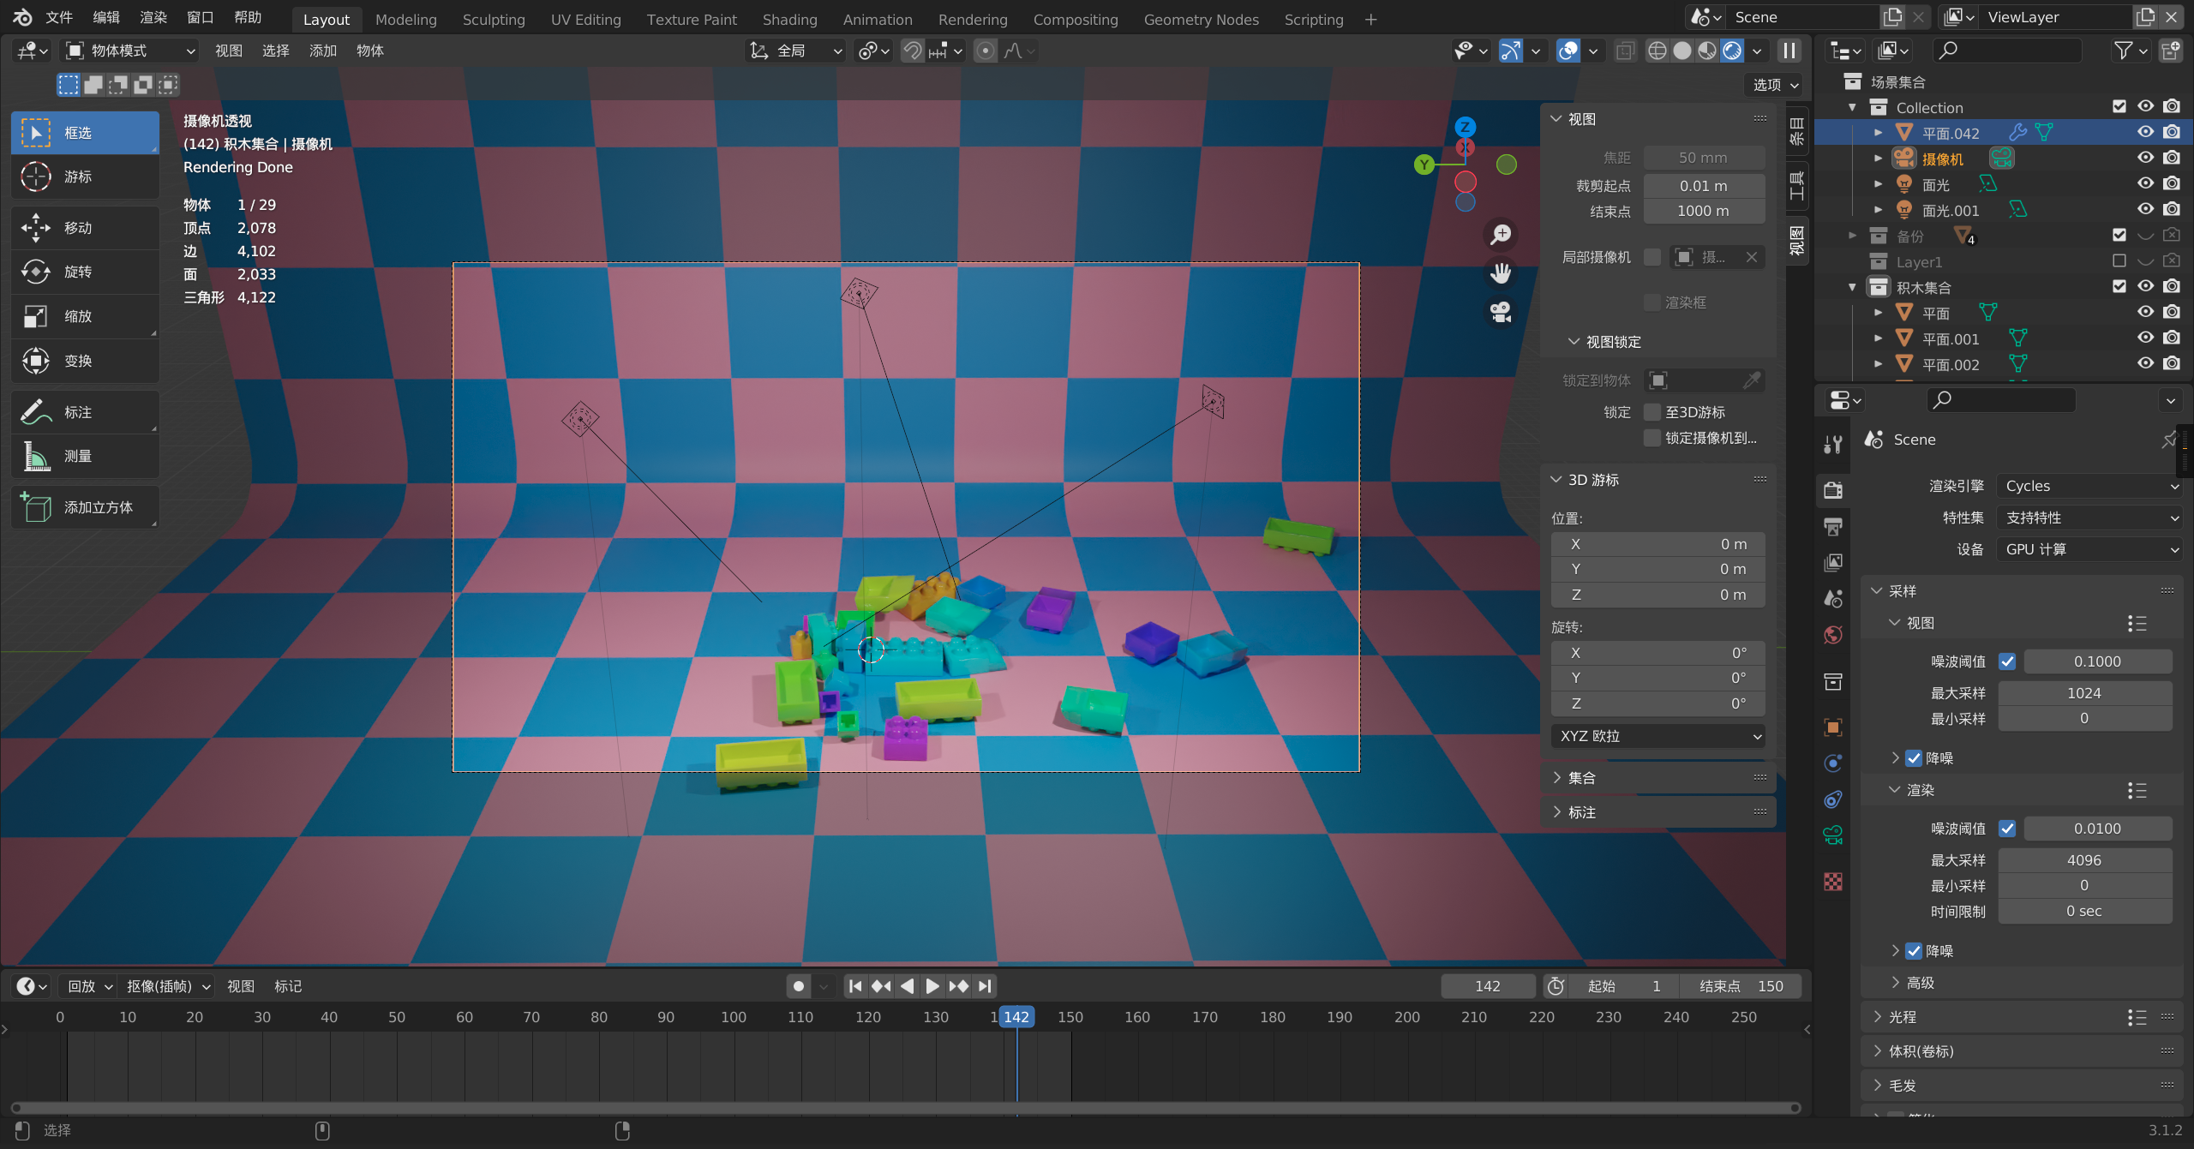
Task: Toggle X-ray mode in viewport header
Action: (1625, 51)
